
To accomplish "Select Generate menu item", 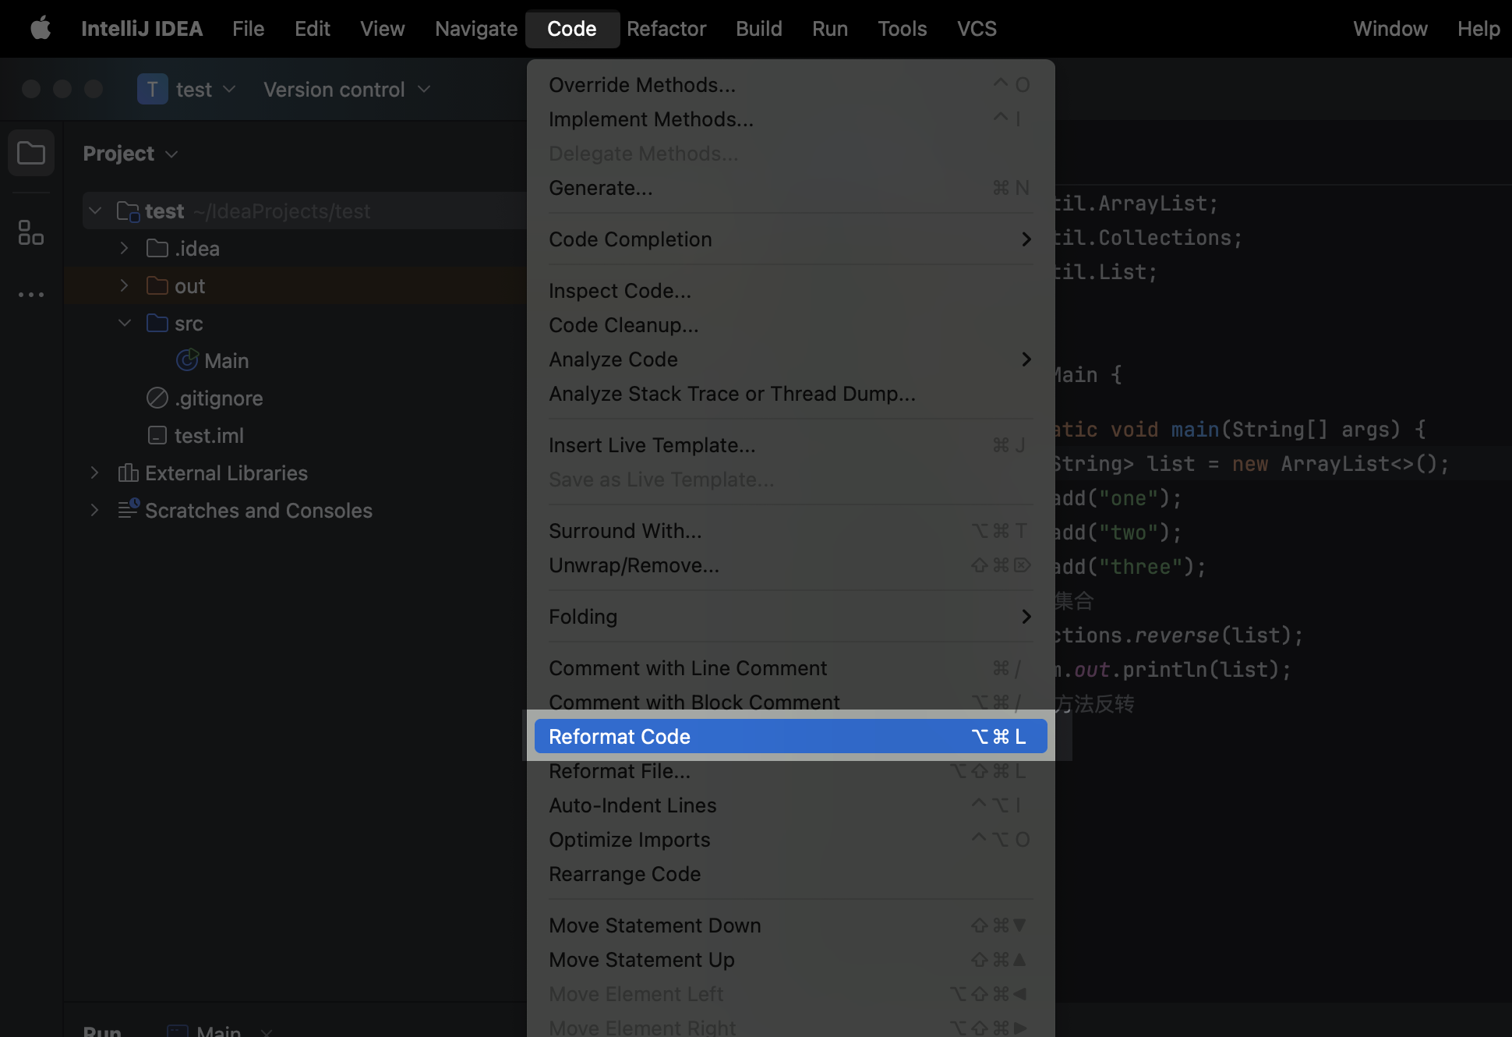I will 790,188.
